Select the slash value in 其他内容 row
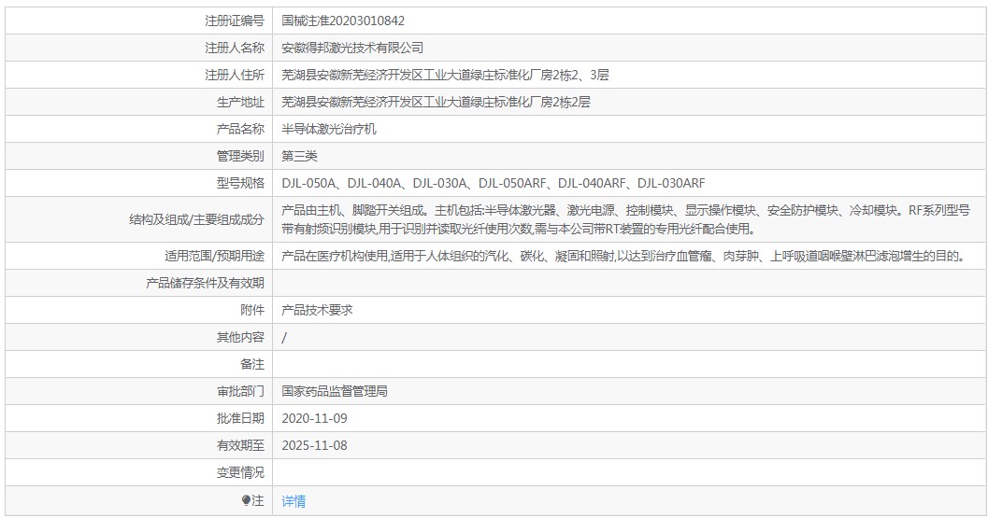988x518 pixels. (284, 337)
